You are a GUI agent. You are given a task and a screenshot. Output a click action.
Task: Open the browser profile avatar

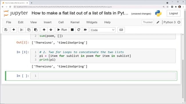(180, 7)
